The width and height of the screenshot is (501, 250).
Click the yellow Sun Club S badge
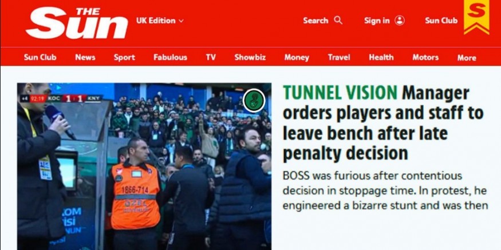[x=476, y=17]
